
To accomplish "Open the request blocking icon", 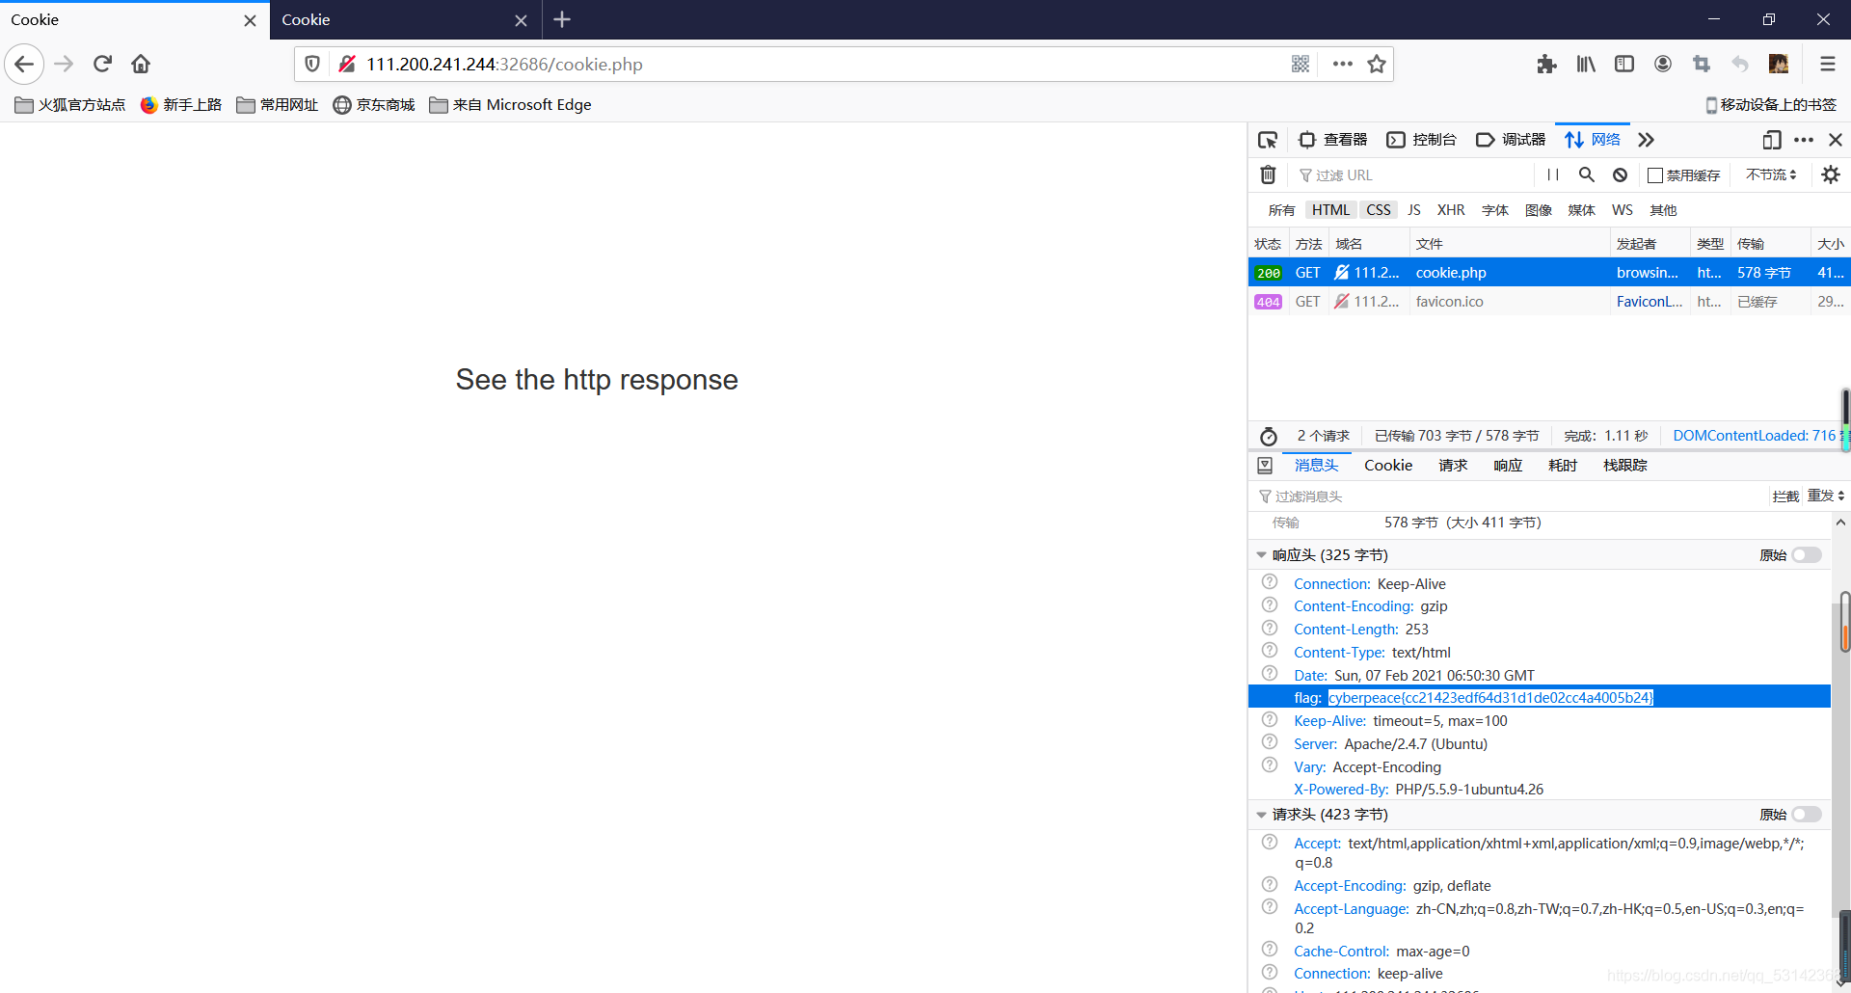I will pyautogui.click(x=1621, y=174).
